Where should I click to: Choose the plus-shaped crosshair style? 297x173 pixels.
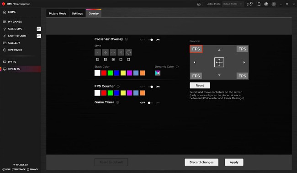105,52
